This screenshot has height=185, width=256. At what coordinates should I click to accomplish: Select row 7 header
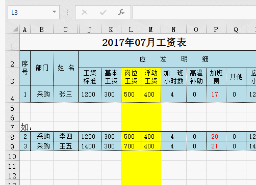pos(12,127)
